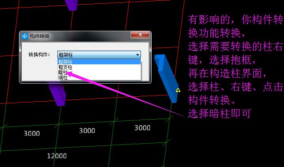Select 框支柱 in the dropdown list
This screenshot has height=167, width=284.
tap(99, 67)
